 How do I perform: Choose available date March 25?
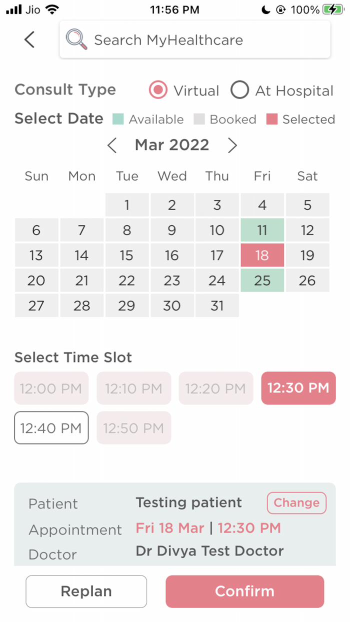click(262, 280)
